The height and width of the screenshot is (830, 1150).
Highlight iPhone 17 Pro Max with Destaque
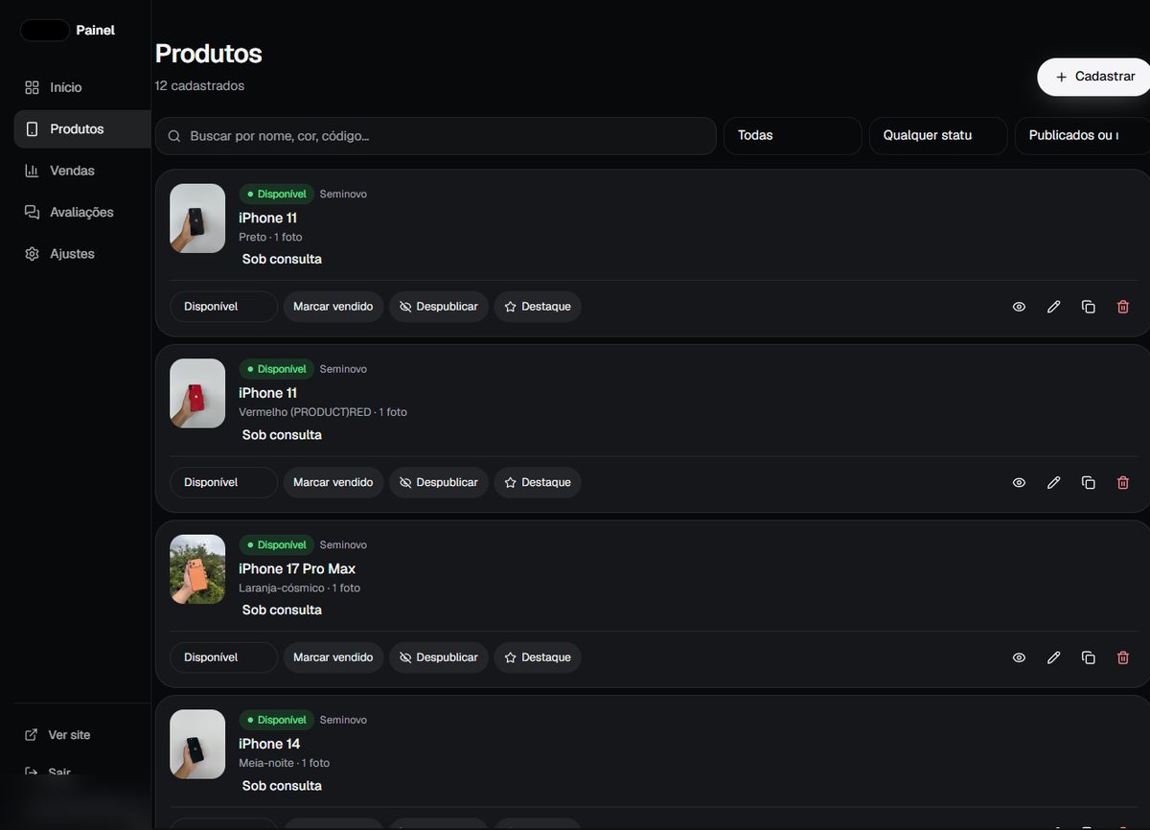coord(538,657)
